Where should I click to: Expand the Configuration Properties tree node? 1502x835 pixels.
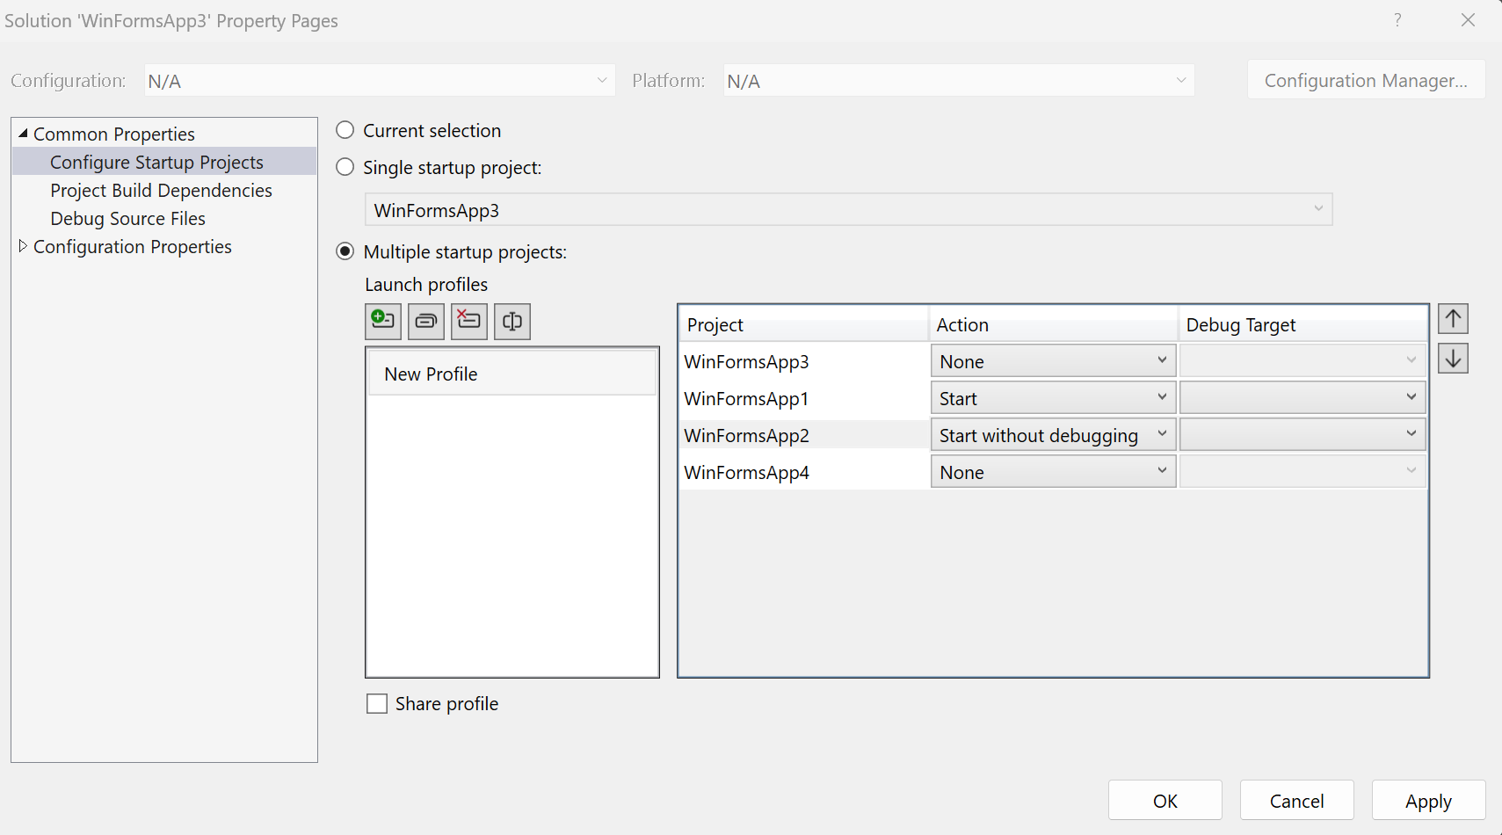click(x=22, y=246)
